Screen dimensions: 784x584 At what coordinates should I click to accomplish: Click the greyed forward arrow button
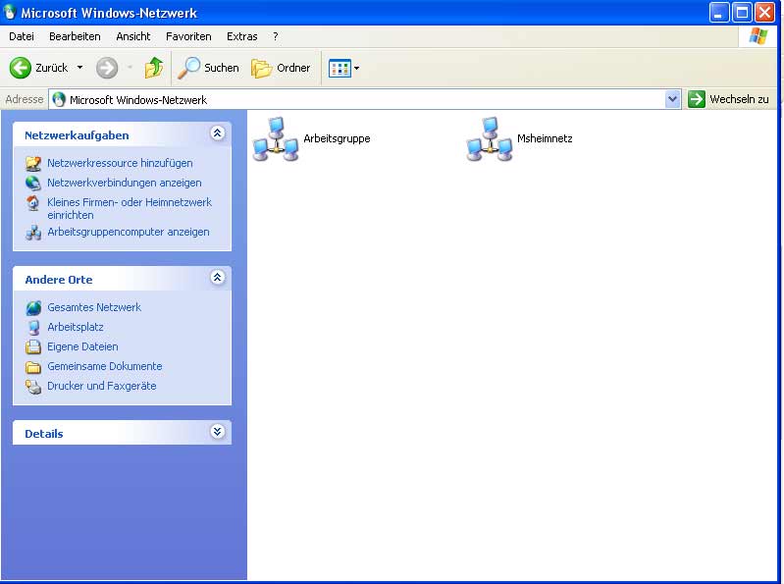pyautogui.click(x=107, y=68)
